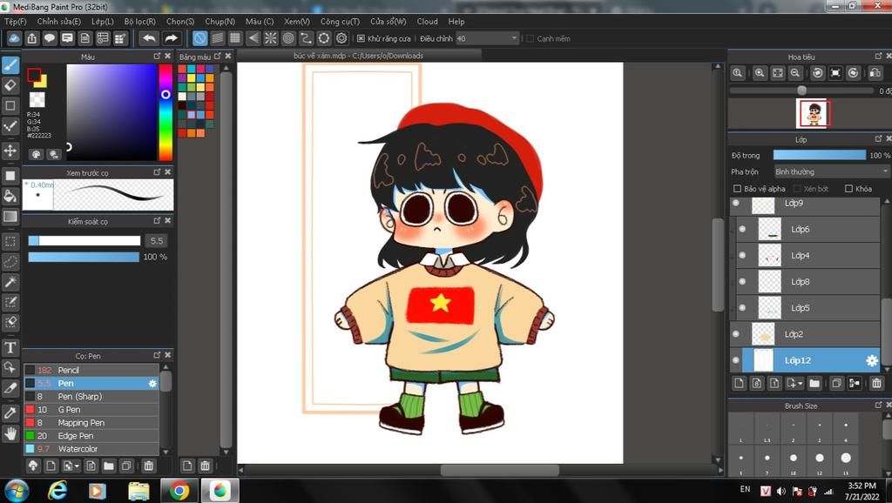Screen dimensions: 892x503
Task: Open the cloud save icon in the toolbar
Action: 14,38
